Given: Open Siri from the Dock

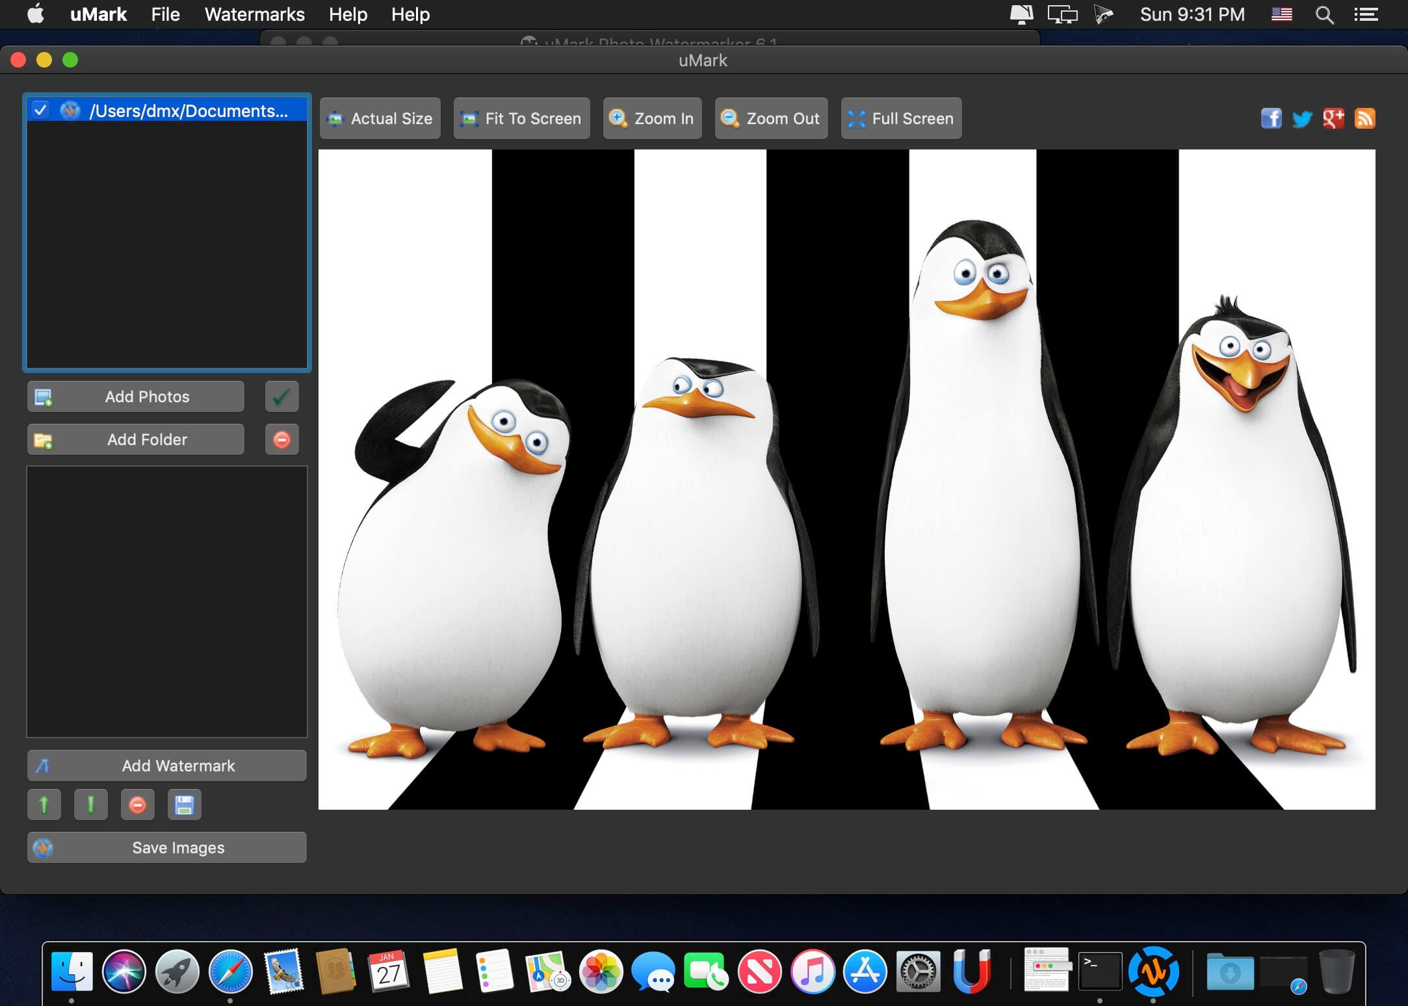Looking at the screenshot, I should (x=124, y=972).
